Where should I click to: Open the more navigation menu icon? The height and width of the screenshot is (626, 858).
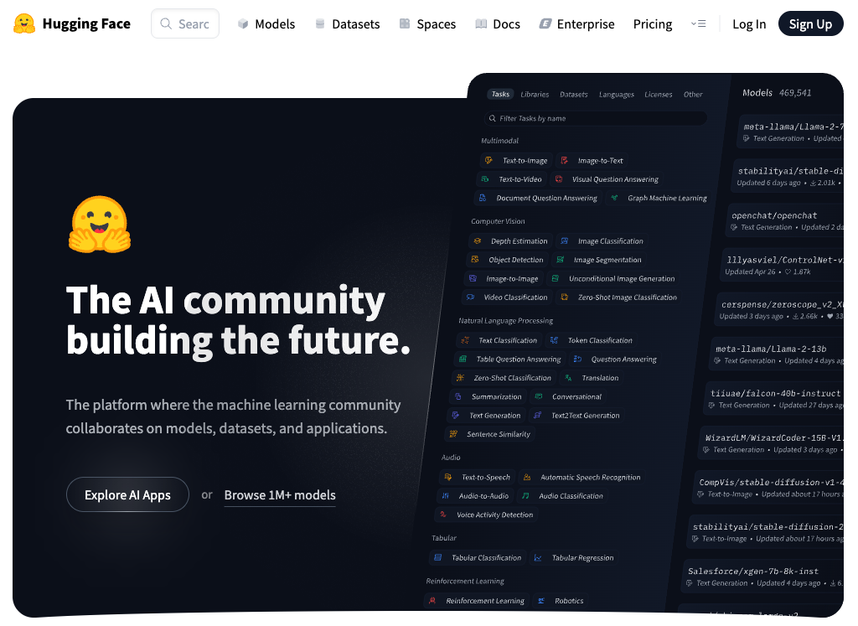click(698, 23)
